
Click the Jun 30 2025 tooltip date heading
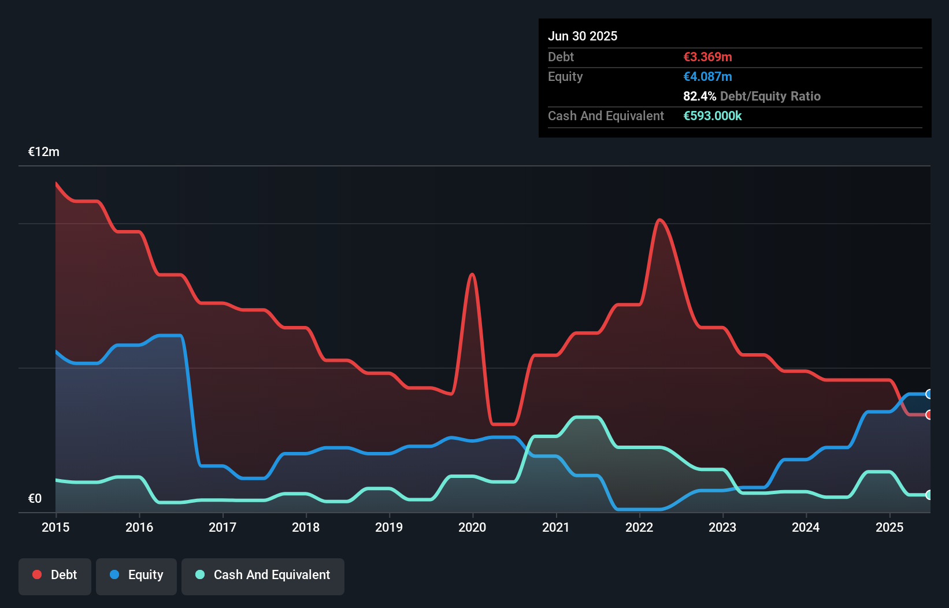(583, 36)
